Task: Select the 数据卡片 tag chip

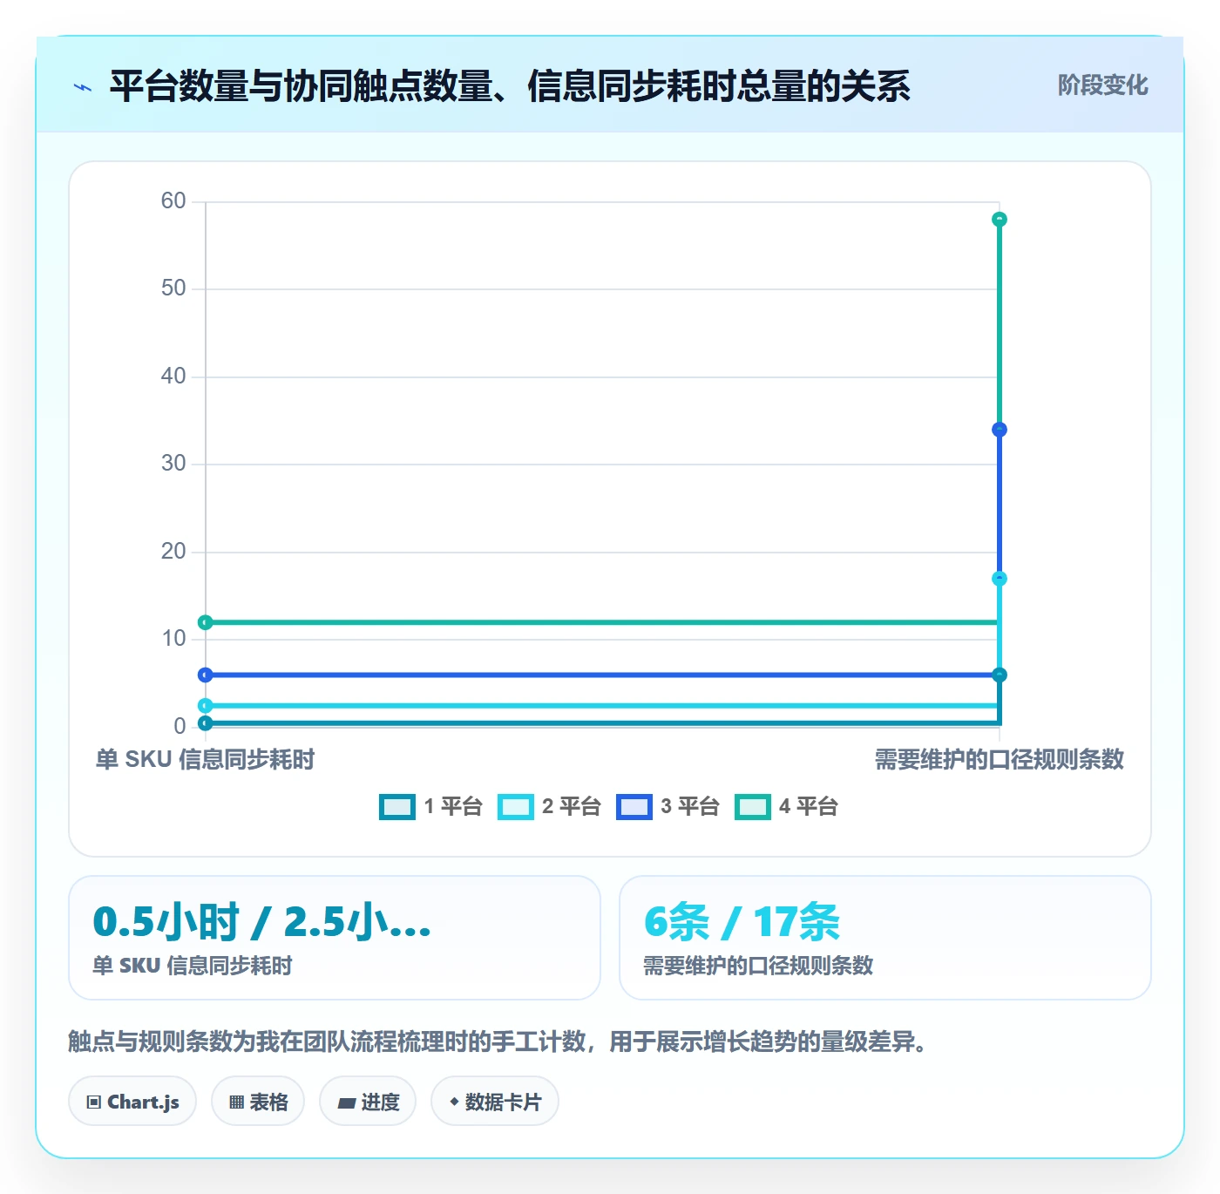Action: point(495,1102)
